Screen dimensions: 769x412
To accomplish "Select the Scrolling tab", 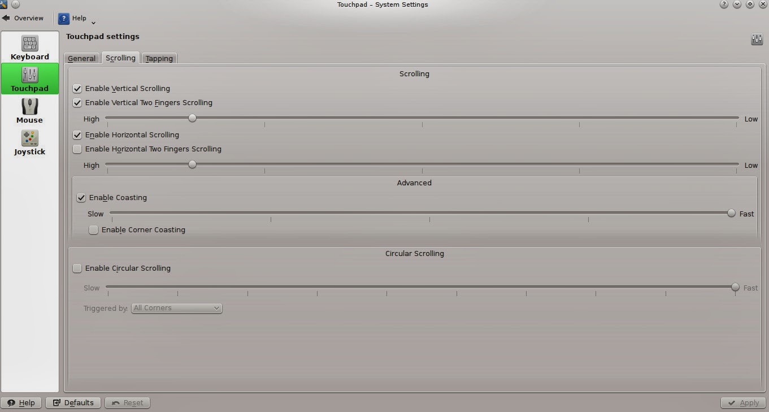I will pos(120,58).
